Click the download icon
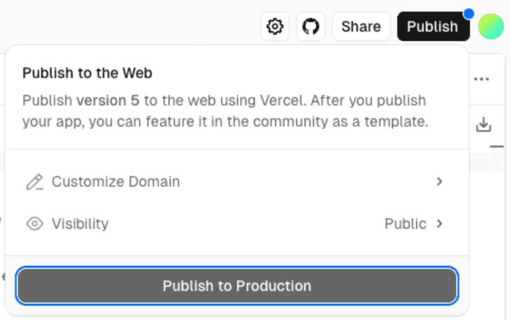The width and height of the screenshot is (510, 320). (x=483, y=125)
